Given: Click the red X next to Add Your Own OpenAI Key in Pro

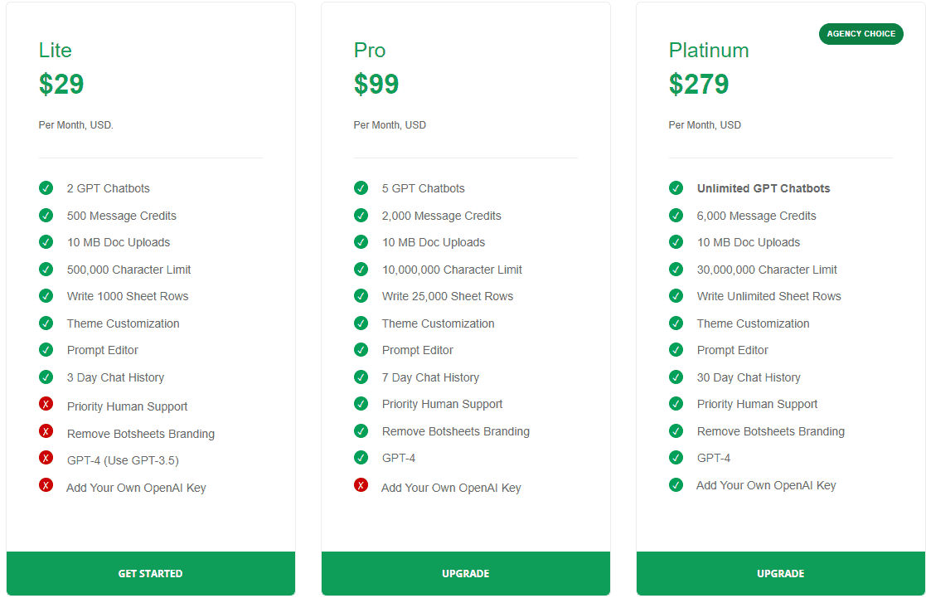Looking at the screenshot, I should 361,485.
